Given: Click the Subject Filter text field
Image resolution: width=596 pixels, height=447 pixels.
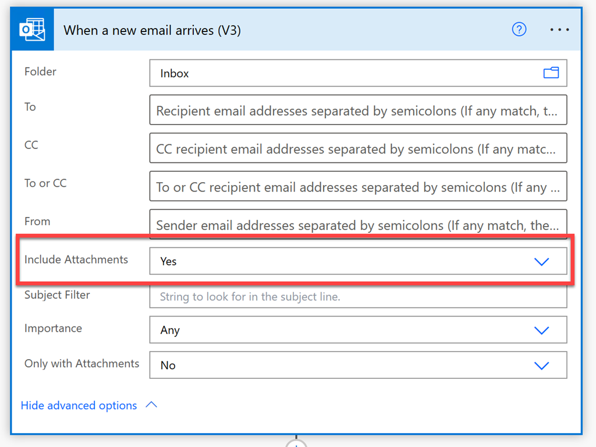Looking at the screenshot, I should click(358, 296).
